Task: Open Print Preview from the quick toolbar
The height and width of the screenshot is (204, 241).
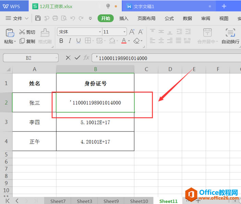Action: coord(64,18)
